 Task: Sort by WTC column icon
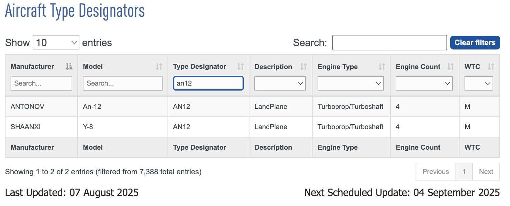tap(491, 67)
